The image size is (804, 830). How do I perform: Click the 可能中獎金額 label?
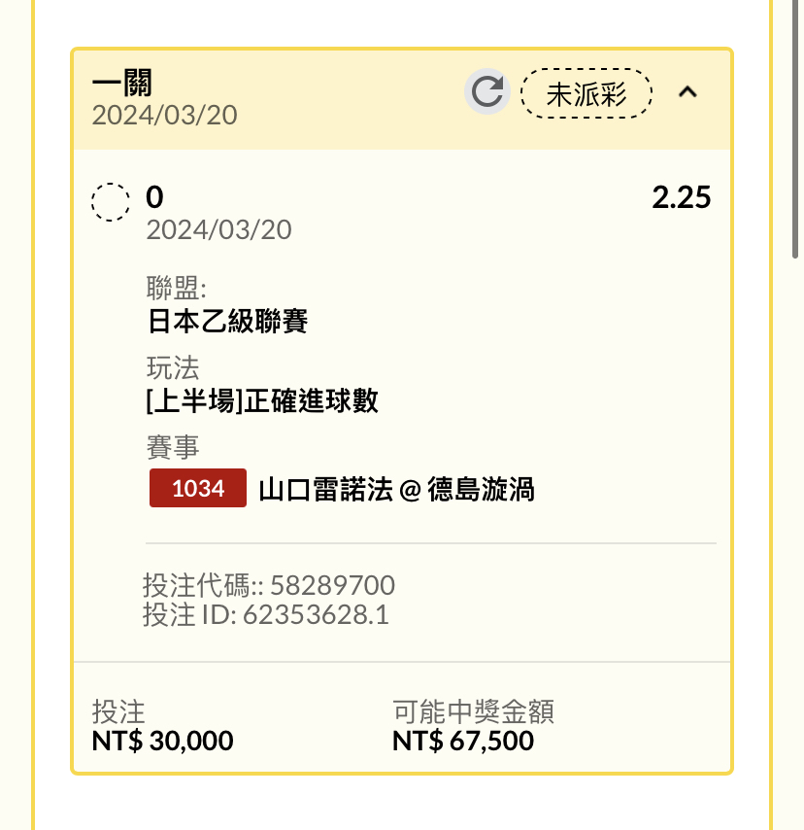(x=473, y=712)
